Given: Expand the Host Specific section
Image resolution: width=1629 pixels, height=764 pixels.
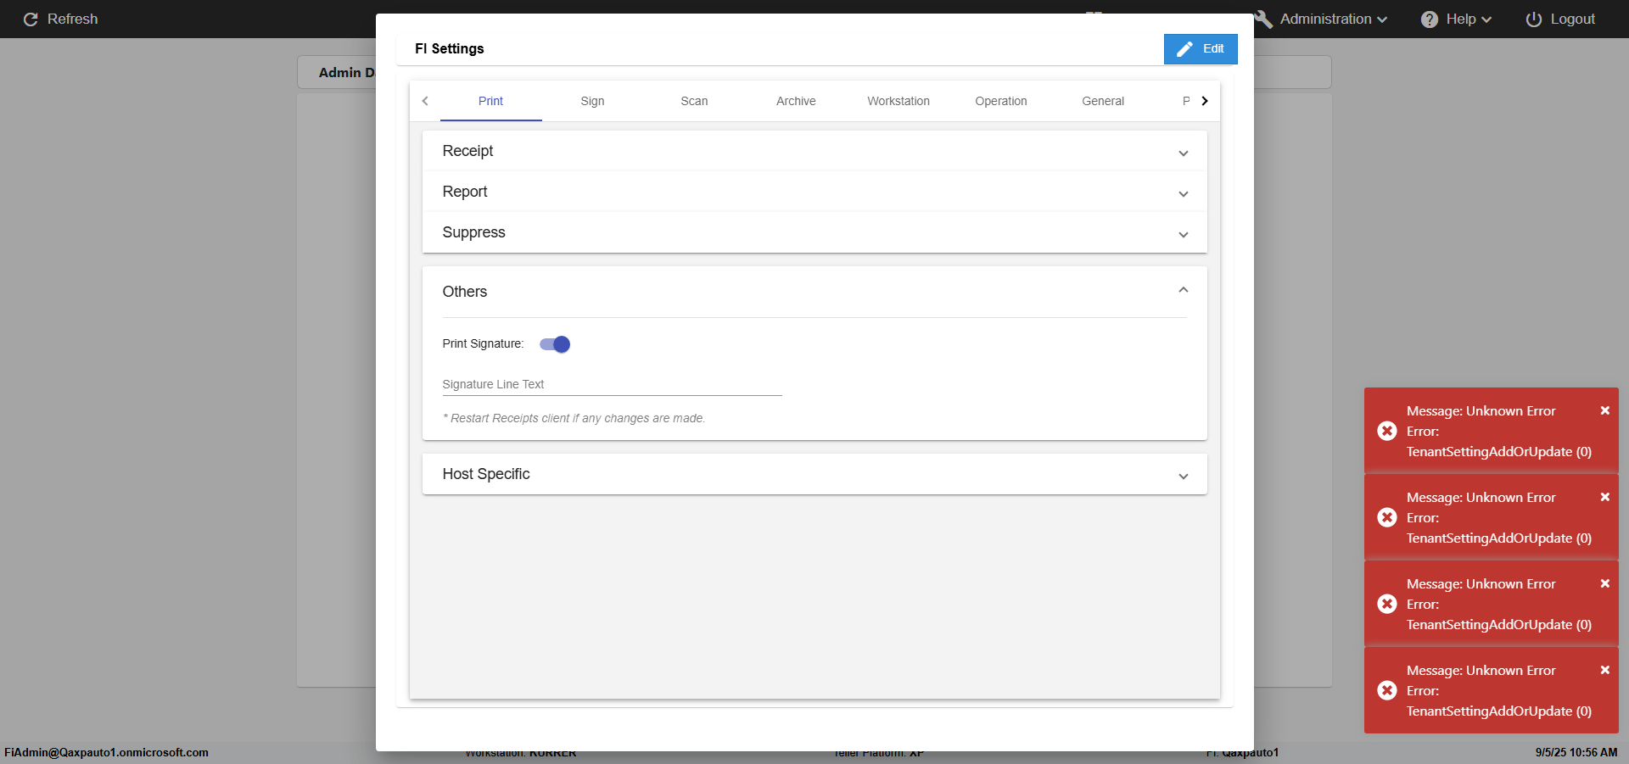Looking at the screenshot, I should pos(1183,477).
